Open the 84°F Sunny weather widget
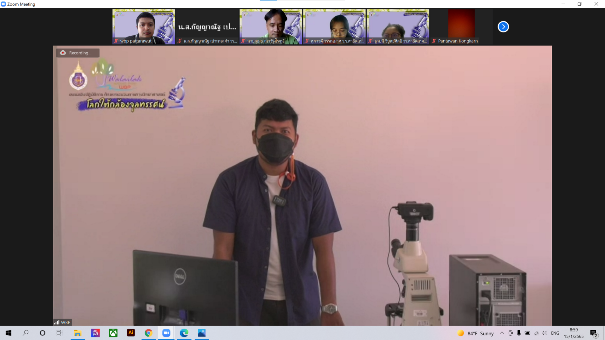Screen dimensions: 605x340 tap(476, 333)
